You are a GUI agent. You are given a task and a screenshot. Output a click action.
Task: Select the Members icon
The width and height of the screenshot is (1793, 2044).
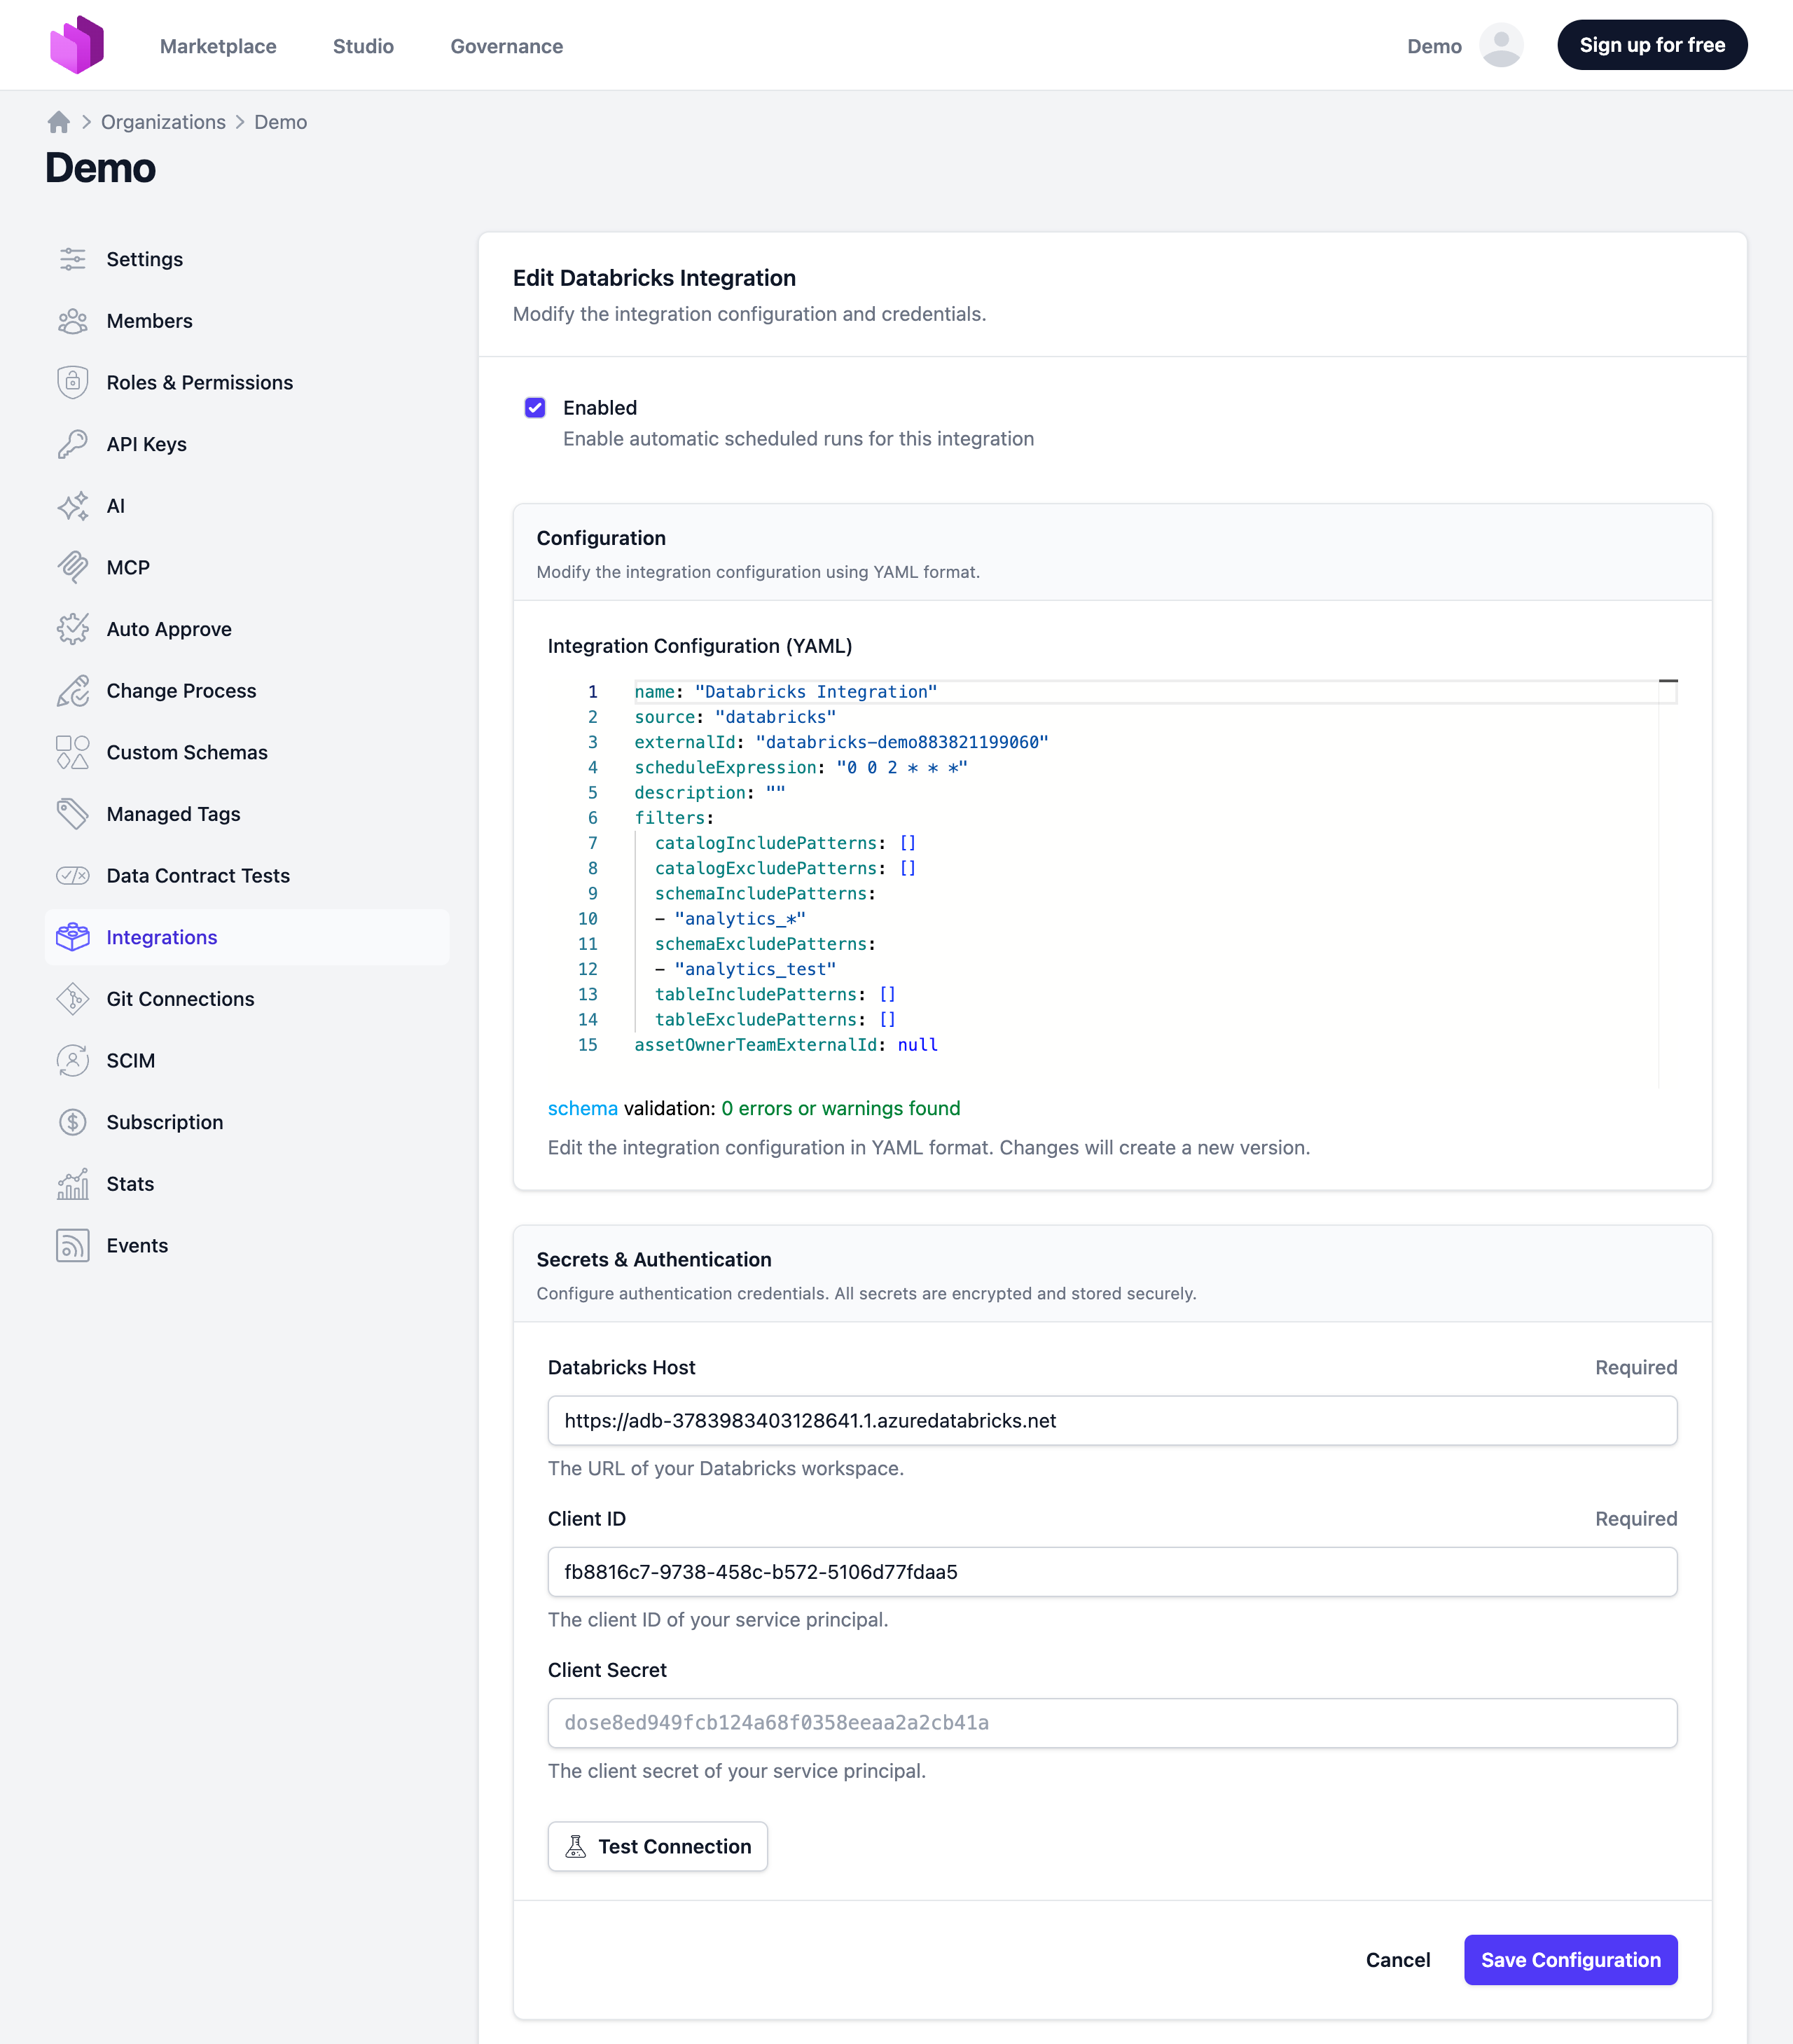point(73,321)
